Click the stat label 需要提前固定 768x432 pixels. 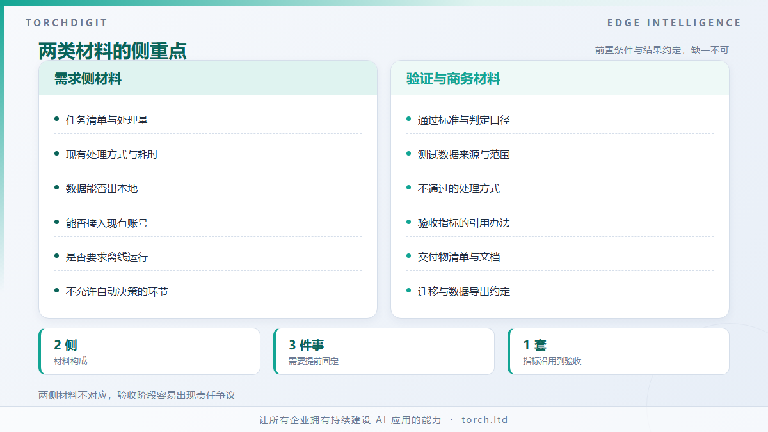pos(314,361)
